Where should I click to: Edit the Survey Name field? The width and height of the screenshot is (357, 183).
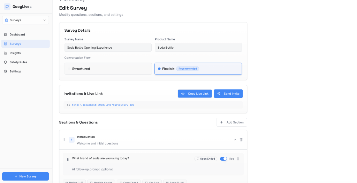coord(108,48)
